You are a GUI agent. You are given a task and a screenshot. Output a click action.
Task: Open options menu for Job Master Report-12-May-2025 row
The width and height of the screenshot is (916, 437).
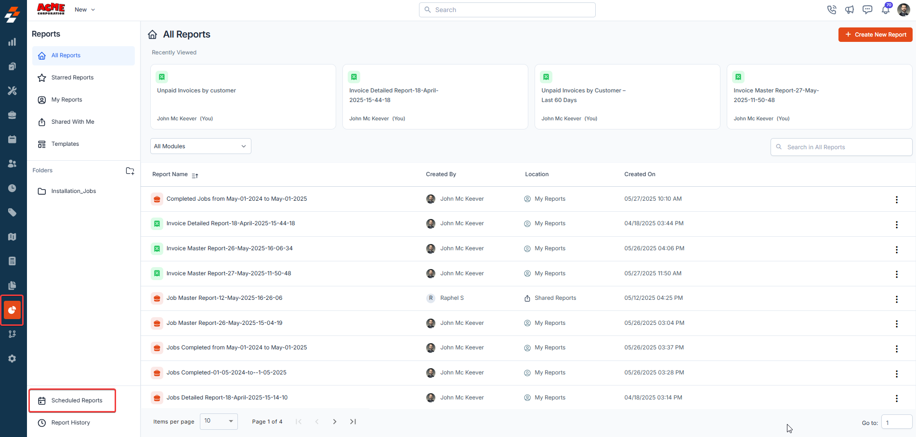point(896,299)
